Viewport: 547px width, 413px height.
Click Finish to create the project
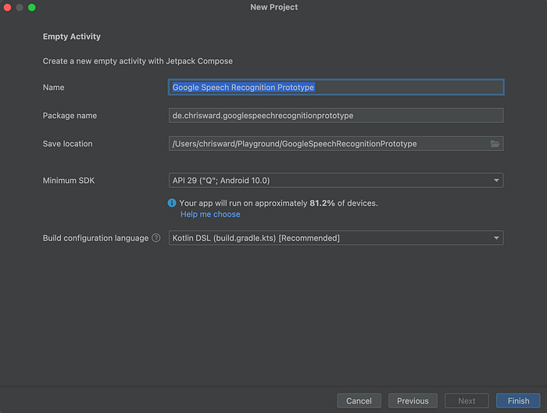pyautogui.click(x=518, y=400)
